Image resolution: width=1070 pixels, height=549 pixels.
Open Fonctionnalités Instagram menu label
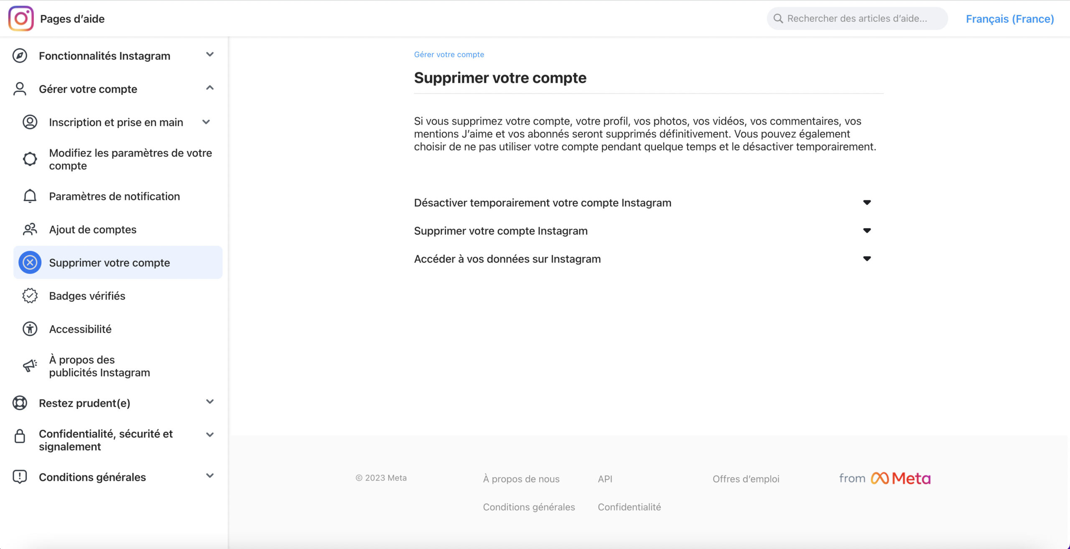pyautogui.click(x=104, y=56)
